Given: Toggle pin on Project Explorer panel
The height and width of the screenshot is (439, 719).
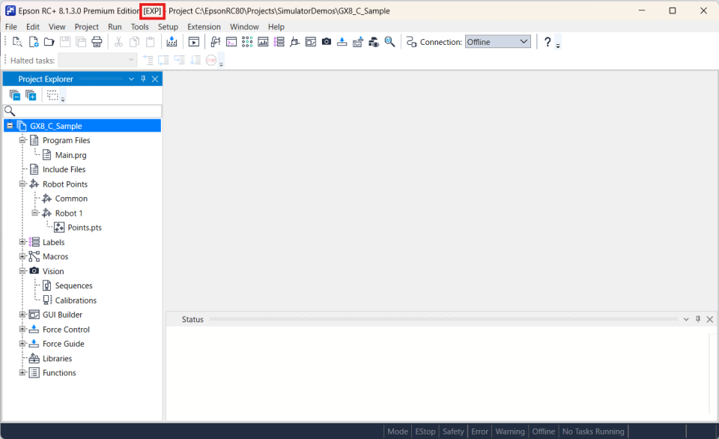Looking at the screenshot, I should (143, 79).
